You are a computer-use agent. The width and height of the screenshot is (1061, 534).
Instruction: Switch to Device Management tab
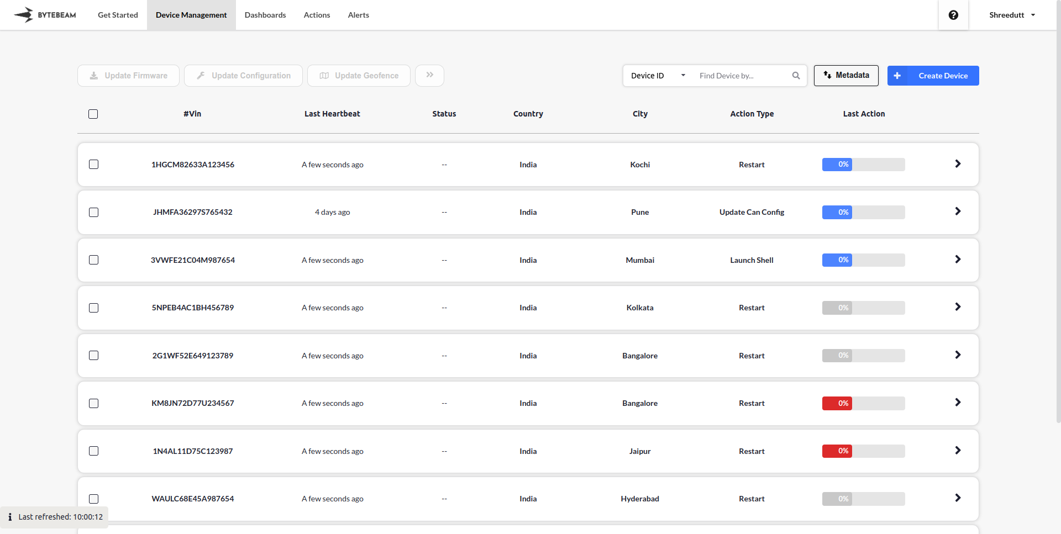[191, 15]
